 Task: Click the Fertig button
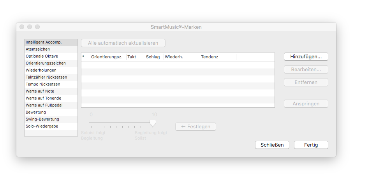[311, 145]
